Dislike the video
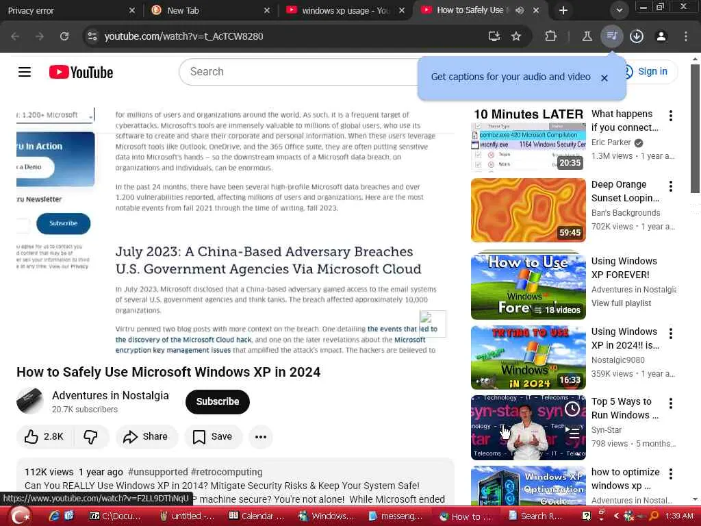 [x=91, y=436]
